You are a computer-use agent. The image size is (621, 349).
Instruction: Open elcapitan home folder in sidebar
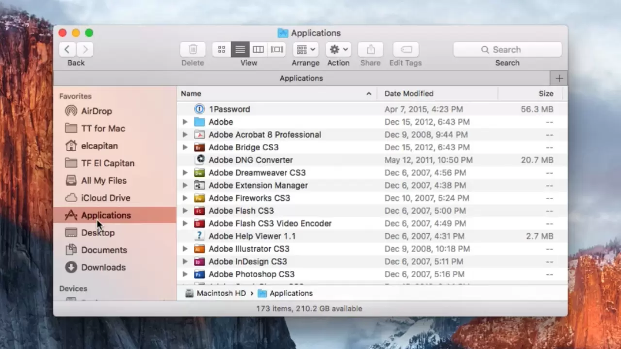click(x=99, y=146)
